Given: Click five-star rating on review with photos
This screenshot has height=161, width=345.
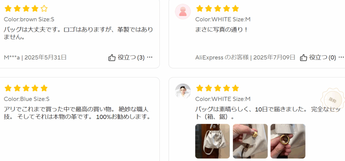Looking at the screenshot, I should (x=217, y=88).
